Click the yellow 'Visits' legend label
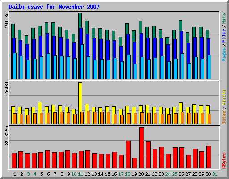 pyautogui.click(x=224, y=97)
